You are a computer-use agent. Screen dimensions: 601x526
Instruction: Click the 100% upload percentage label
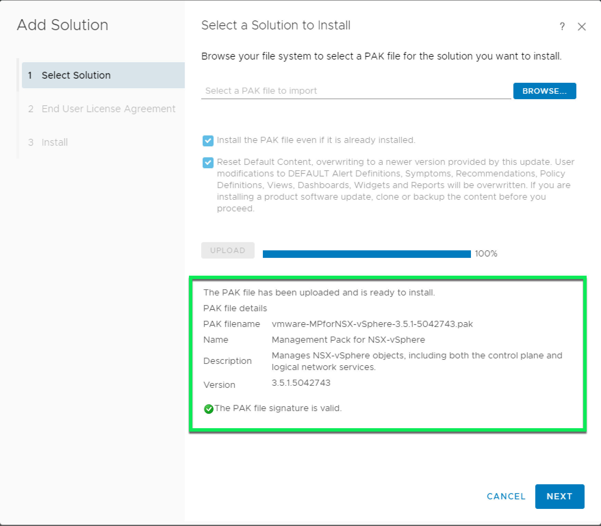pos(486,254)
